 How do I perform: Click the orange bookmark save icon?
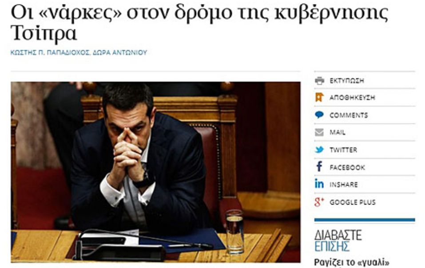tap(319, 98)
